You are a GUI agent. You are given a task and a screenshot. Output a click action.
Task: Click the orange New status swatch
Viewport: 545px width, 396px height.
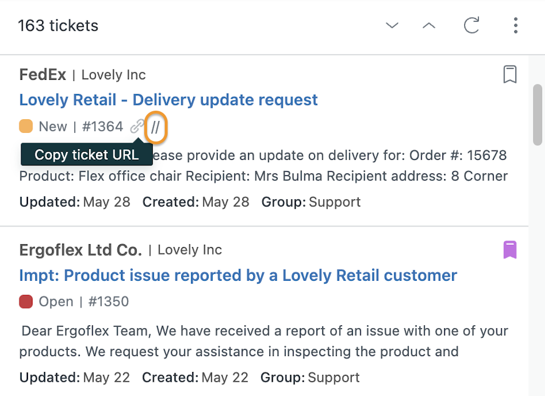pos(26,126)
